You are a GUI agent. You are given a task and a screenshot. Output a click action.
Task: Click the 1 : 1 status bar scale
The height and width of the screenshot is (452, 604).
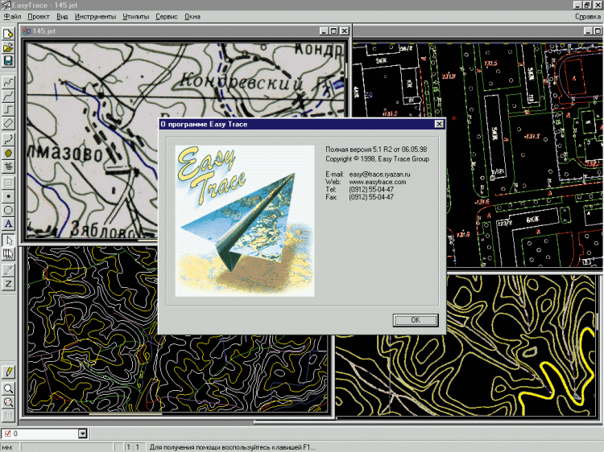[133, 447]
